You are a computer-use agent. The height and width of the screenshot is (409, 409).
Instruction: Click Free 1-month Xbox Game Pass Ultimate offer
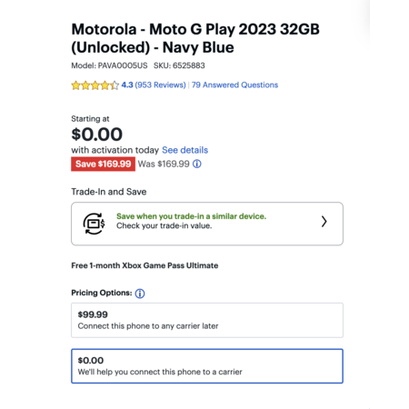pos(145,265)
